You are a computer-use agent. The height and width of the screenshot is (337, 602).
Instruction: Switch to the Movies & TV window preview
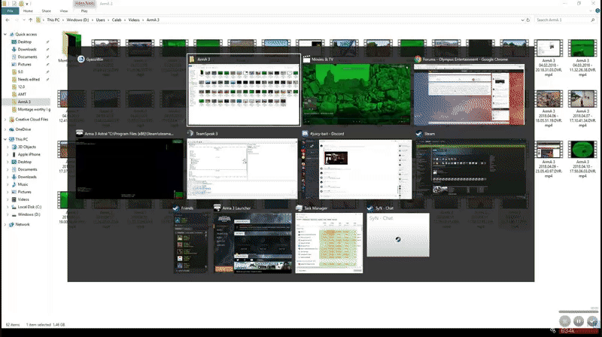pyautogui.click(x=356, y=95)
